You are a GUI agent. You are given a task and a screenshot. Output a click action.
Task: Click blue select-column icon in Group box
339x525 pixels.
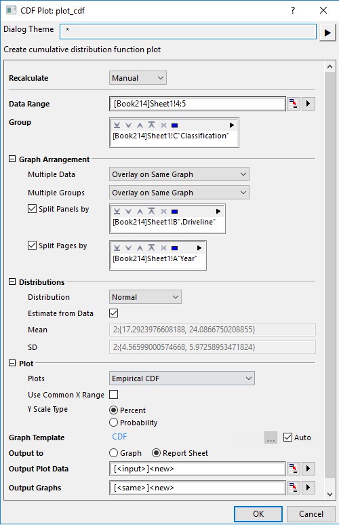pos(174,125)
